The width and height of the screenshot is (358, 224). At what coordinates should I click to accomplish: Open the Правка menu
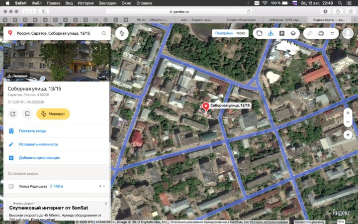pos(53,3)
